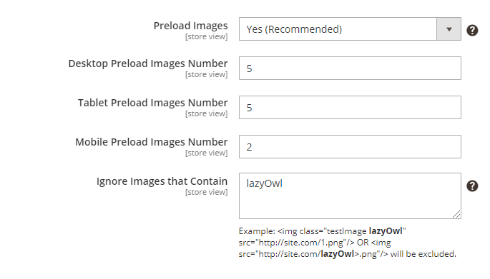490x279 pixels.
Task: Click inside the Ignore Images that Contain textarea
Action: click(x=350, y=196)
